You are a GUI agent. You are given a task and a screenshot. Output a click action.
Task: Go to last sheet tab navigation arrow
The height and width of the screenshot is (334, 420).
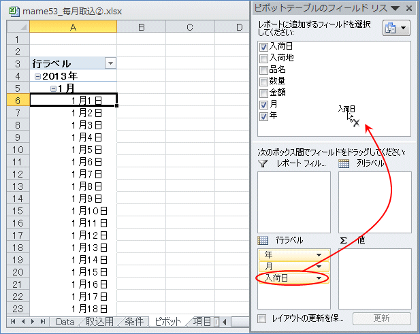point(43,322)
